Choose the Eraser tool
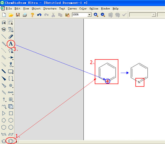This screenshot has height=144, width=165. 11,36
